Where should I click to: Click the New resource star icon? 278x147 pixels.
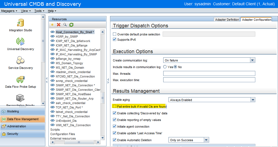(x=52, y=25)
